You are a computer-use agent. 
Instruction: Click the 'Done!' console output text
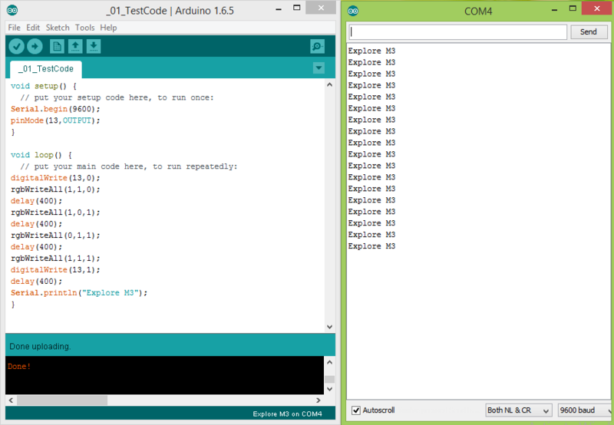18,367
